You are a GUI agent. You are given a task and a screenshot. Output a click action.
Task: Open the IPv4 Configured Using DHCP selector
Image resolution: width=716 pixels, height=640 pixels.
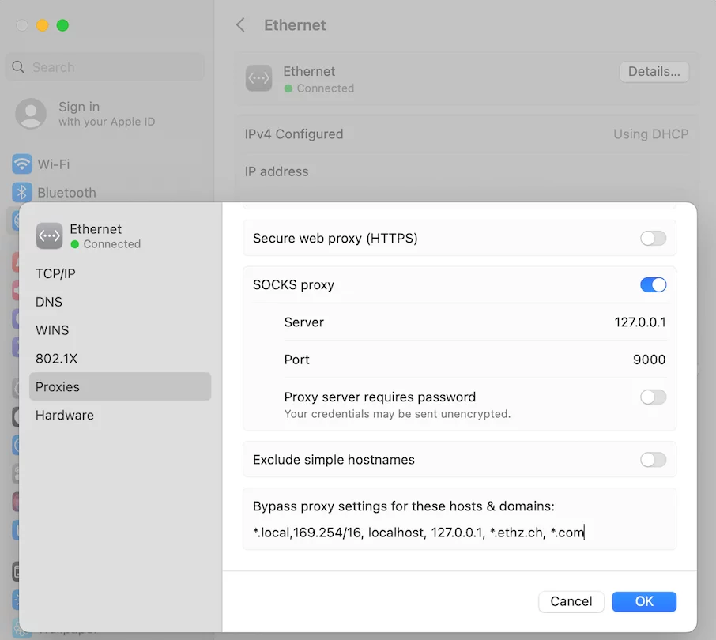coord(650,134)
